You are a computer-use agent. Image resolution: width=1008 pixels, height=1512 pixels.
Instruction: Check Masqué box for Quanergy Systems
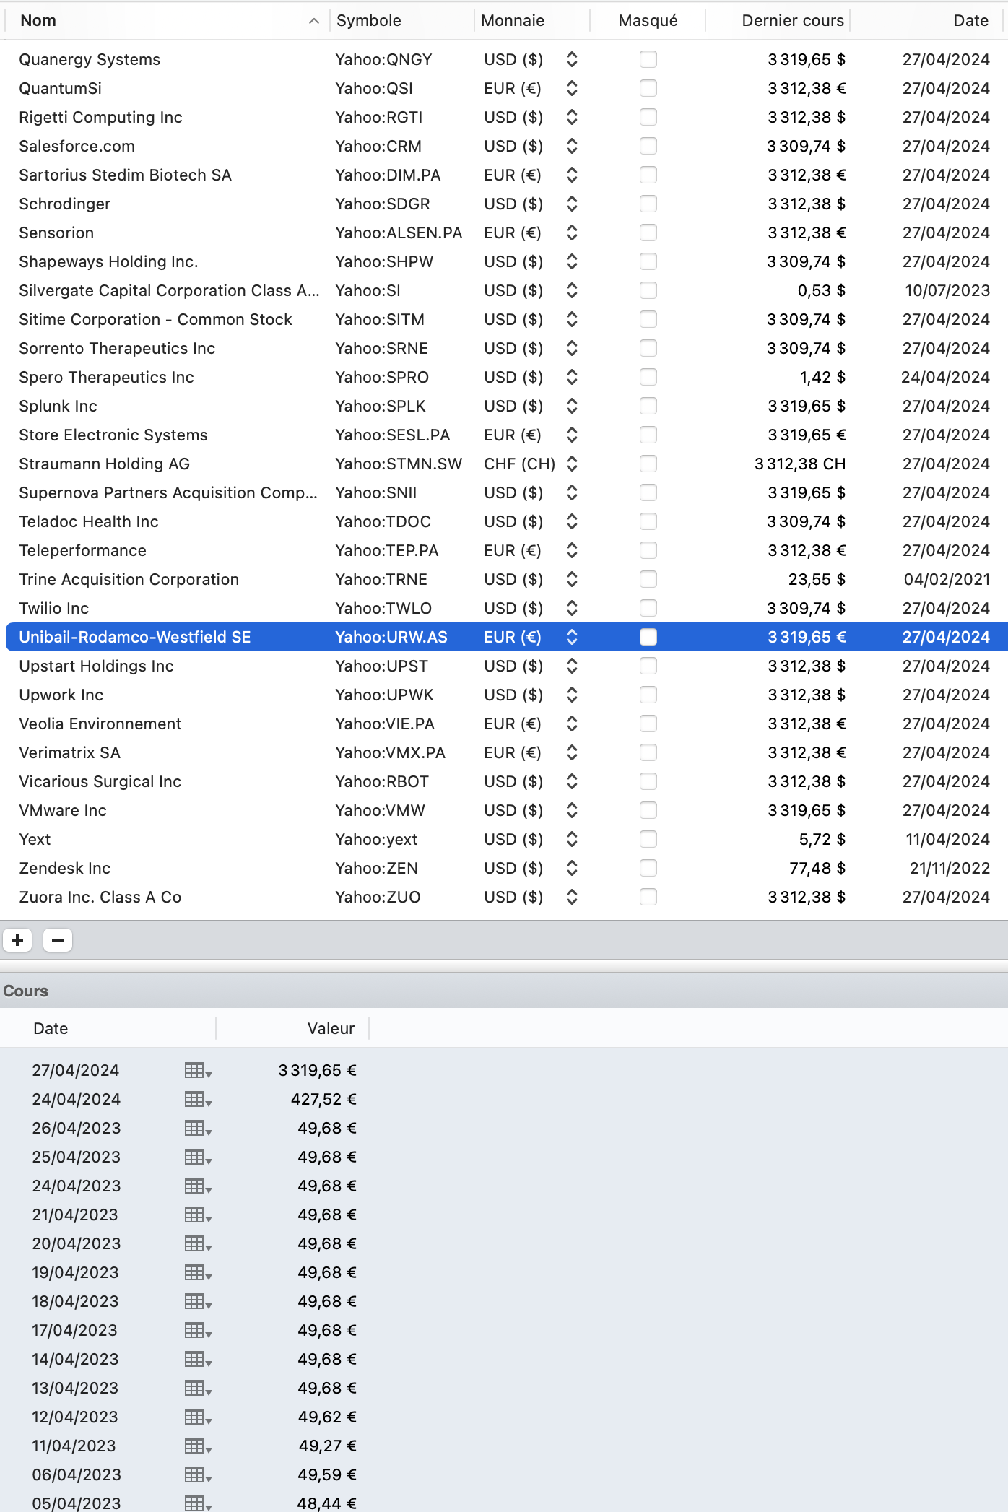[648, 59]
